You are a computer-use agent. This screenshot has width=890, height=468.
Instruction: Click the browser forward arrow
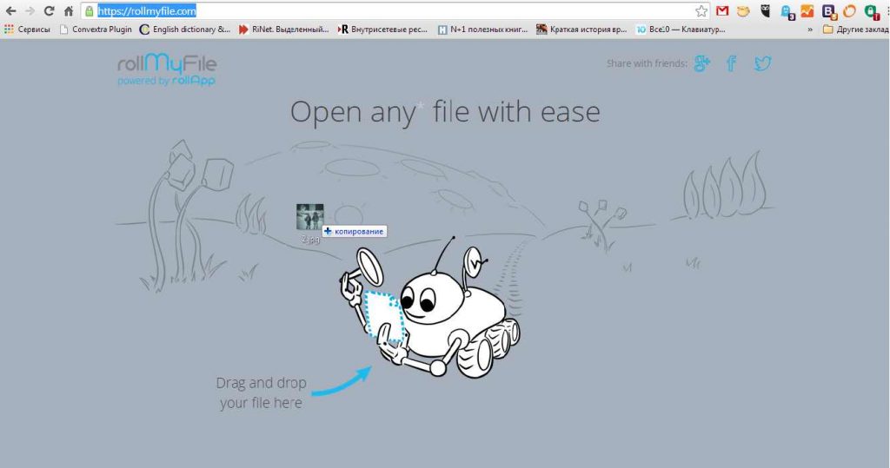click(30, 10)
